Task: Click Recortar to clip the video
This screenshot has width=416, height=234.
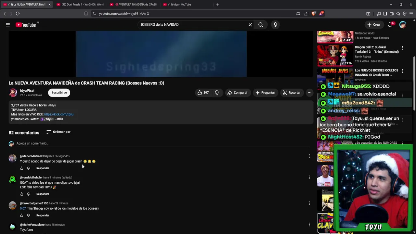Action: pyautogui.click(x=292, y=93)
